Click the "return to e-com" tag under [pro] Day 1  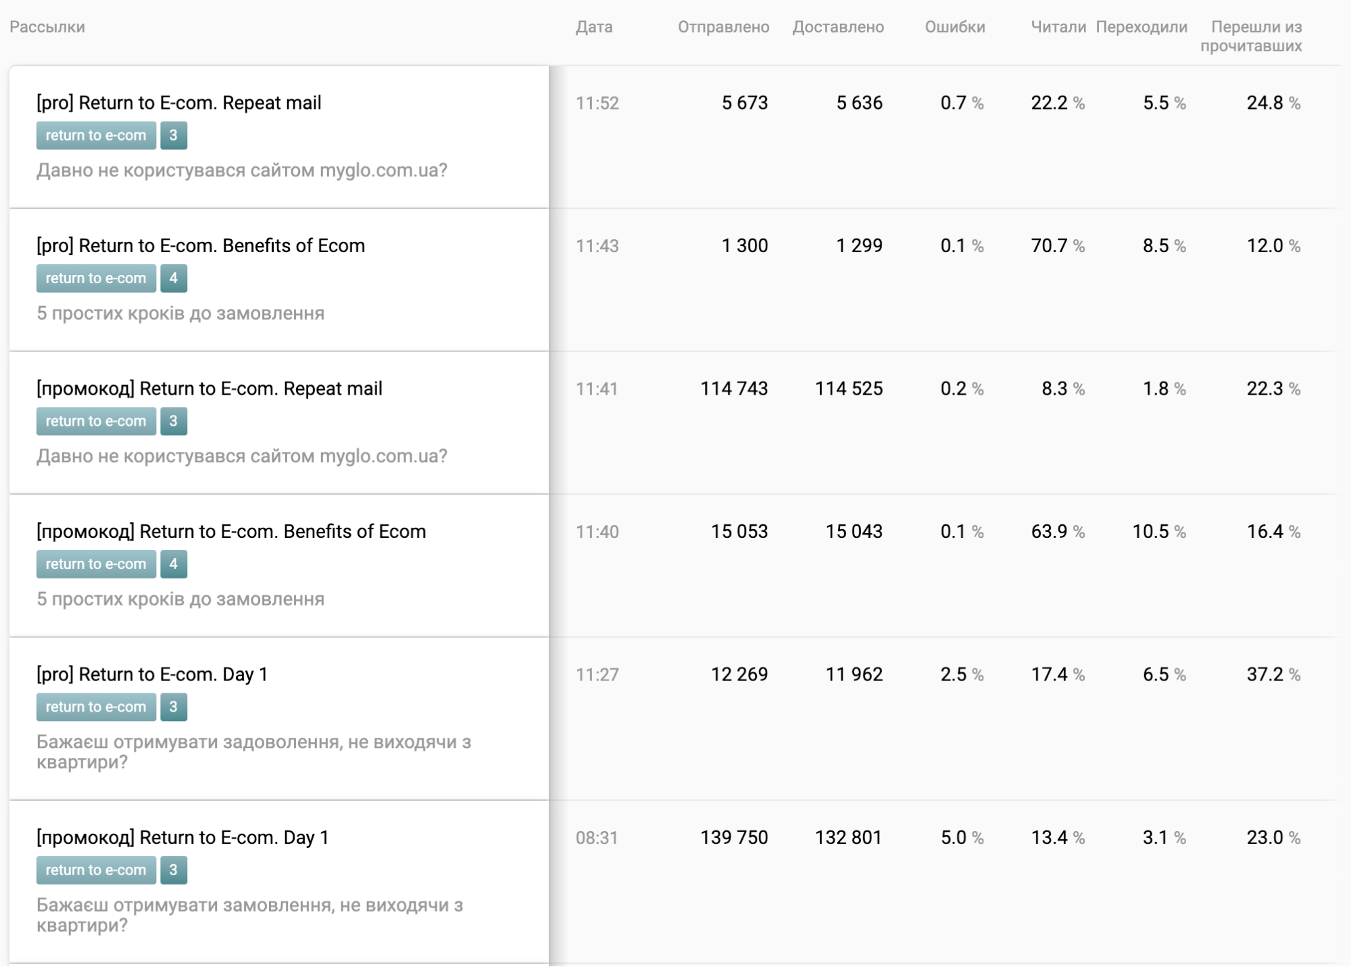(x=96, y=707)
